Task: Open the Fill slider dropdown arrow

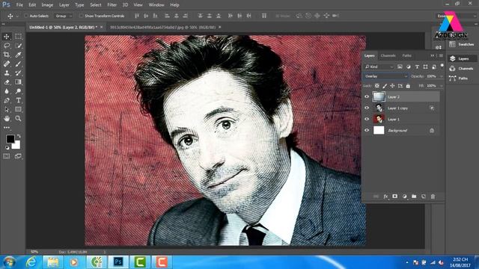Action: pos(441,86)
